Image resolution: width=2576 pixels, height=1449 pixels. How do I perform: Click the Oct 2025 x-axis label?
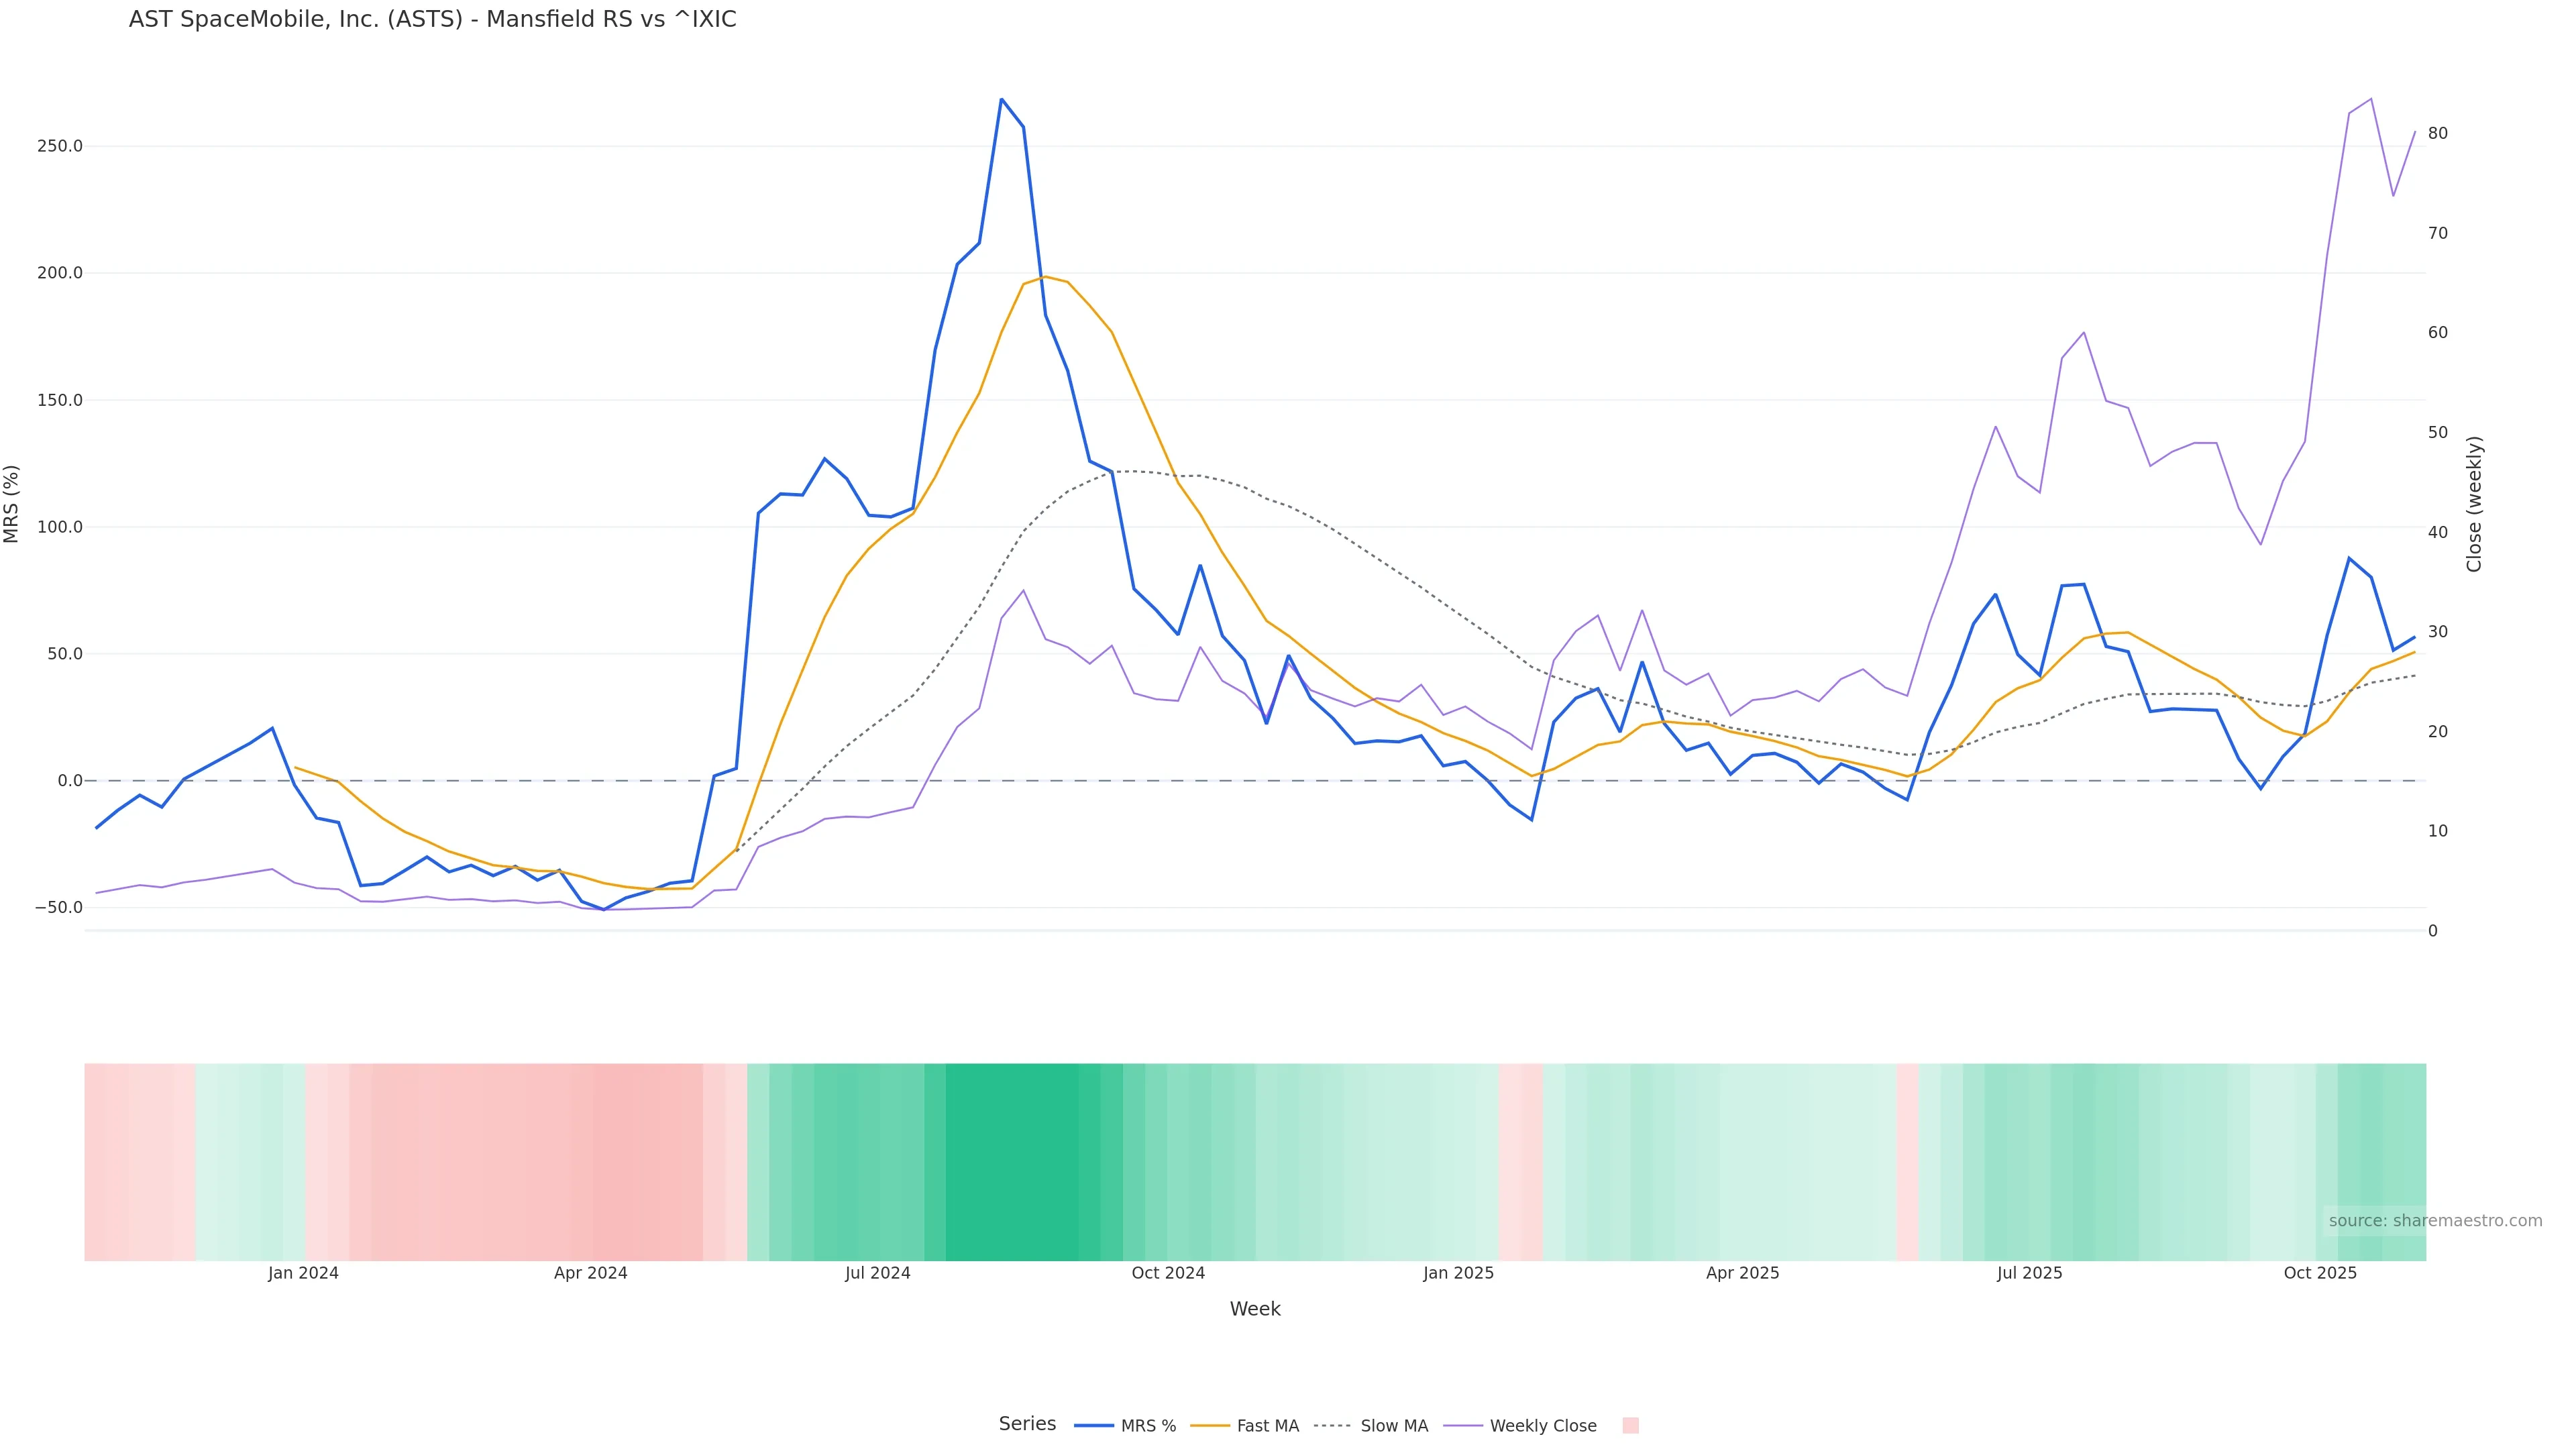[2320, 1273]
